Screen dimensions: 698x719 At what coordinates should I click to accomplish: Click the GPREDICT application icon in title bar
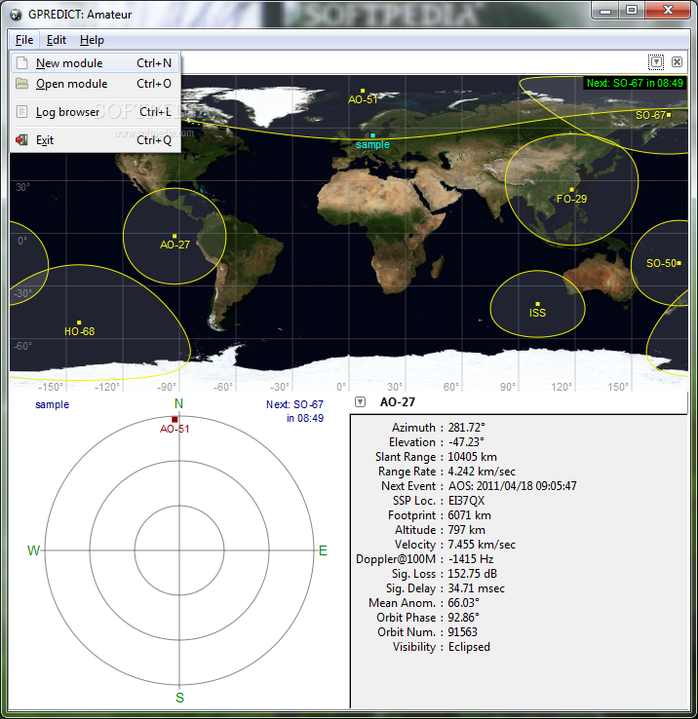pos(16,15)
